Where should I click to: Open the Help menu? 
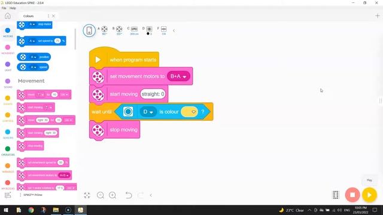pos(13,8)
